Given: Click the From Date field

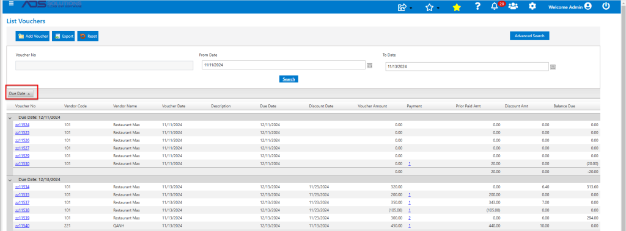Looking at the screenshot, I should (x=284, y=65).
